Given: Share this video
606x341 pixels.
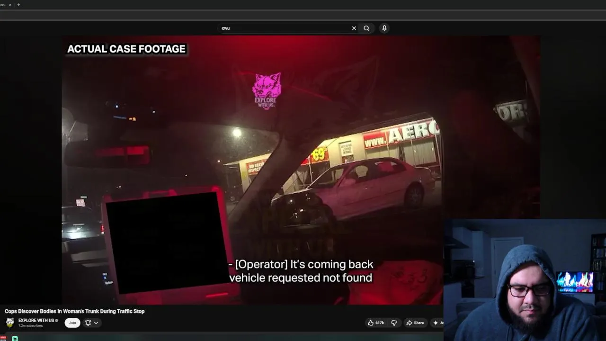Looking at the screenshot, I should coord(415,323).
